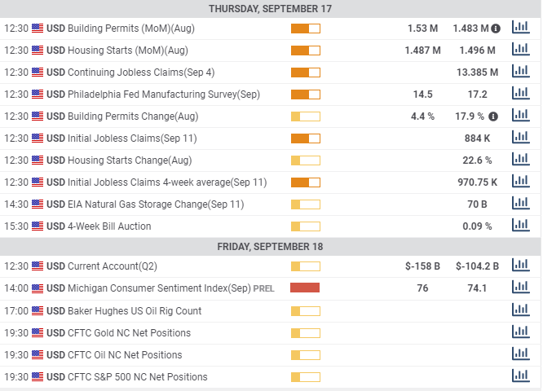Image resolution: width=543 pixels, height=391 pixels.
Task: View chart for Continuing Jobless Claims
Action: click(x=521, y=72)
